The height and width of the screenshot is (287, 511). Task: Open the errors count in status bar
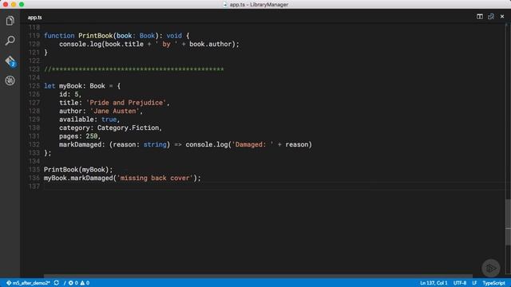click(x=73, y=283)
